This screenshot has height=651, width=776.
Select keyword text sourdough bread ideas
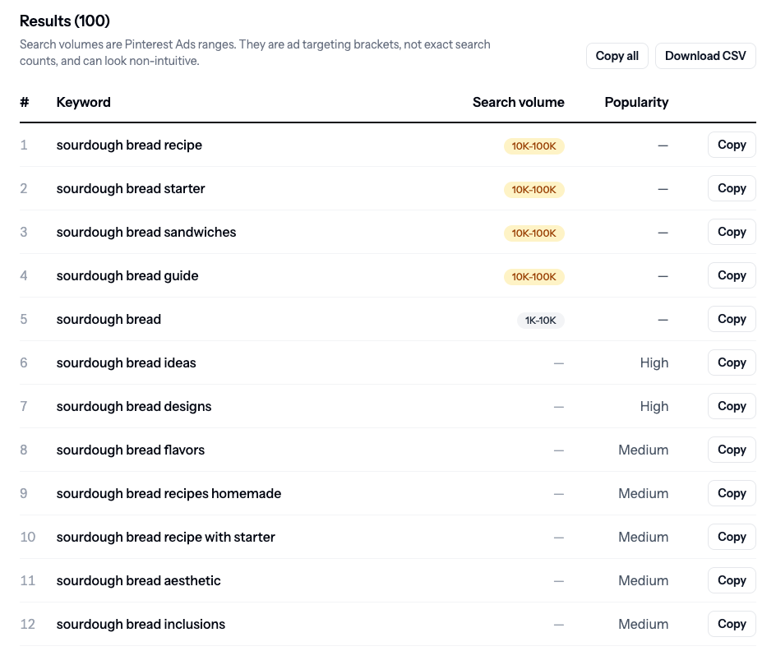(127, 362)
